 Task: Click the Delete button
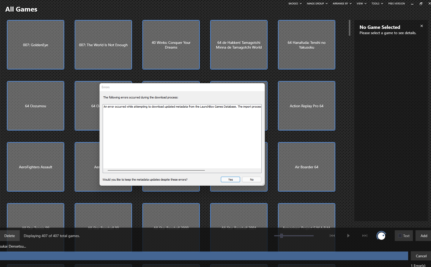pos(10,236)
